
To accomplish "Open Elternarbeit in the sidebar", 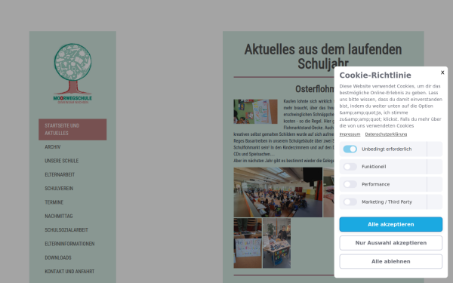I will click(60, 175).
